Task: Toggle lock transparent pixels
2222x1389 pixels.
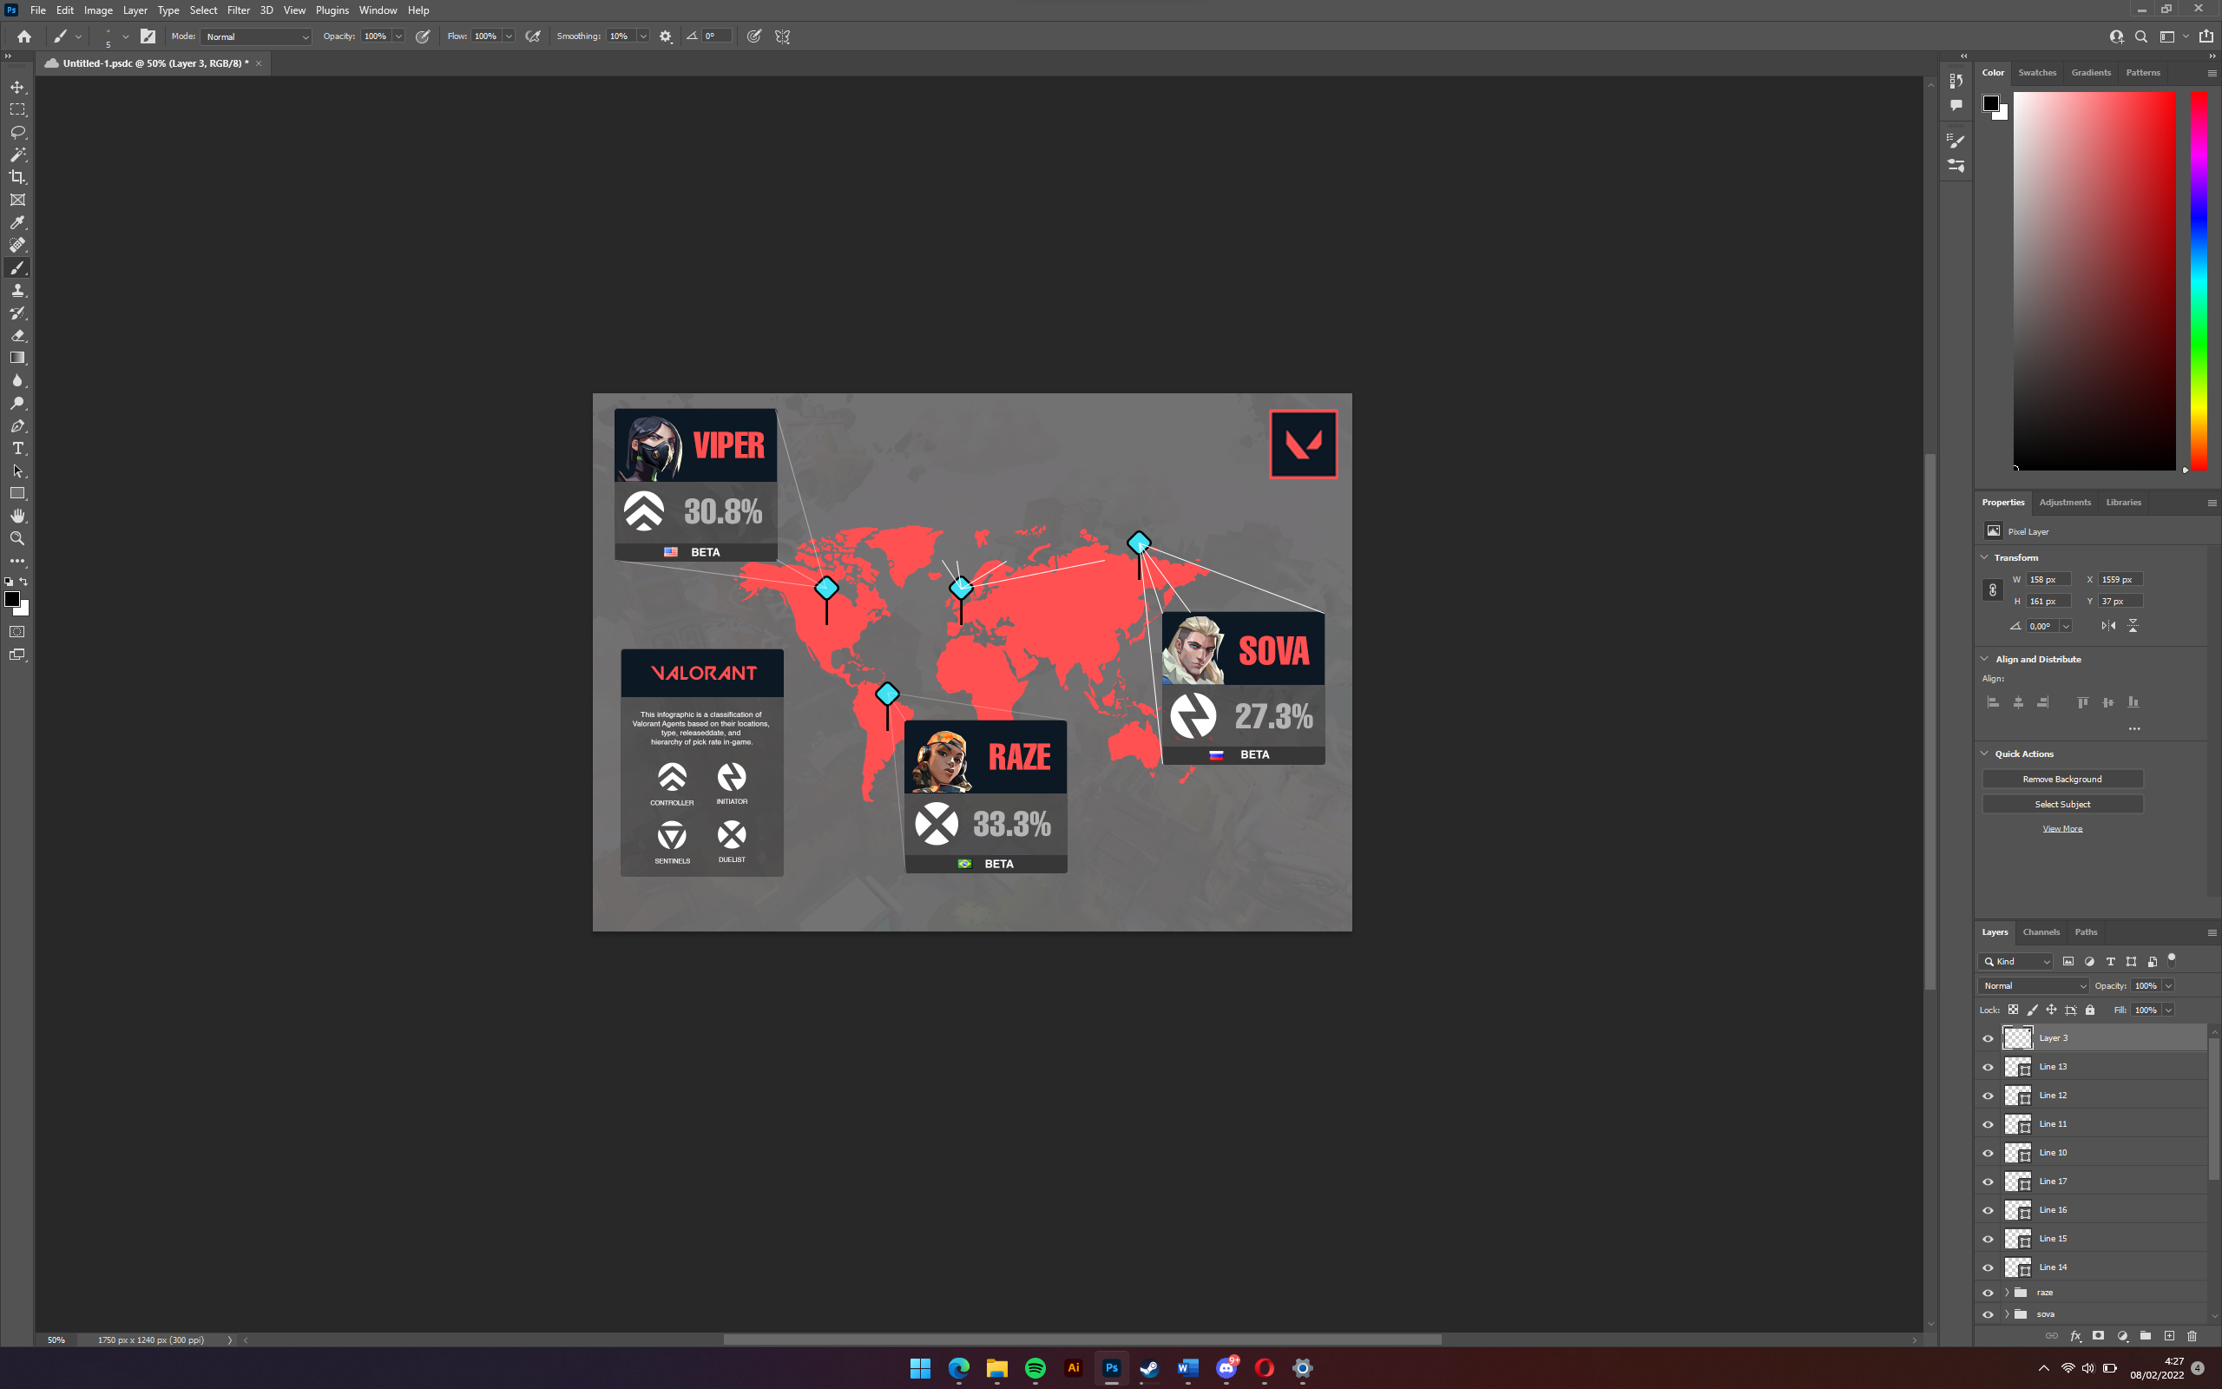Action: pyautogui.click(x=2014, y=1010)
